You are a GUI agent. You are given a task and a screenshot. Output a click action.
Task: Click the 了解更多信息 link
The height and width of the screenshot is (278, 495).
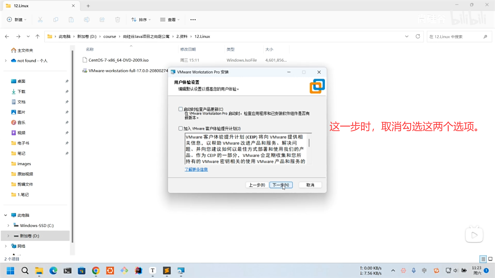tap(196, 169)
